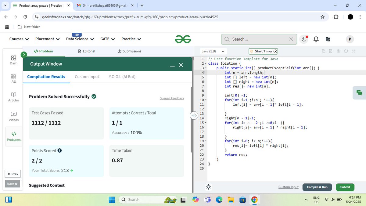Click the Next button
This screenshot has height=206, width=366.
pyautogui.click(x=13, y=184)
